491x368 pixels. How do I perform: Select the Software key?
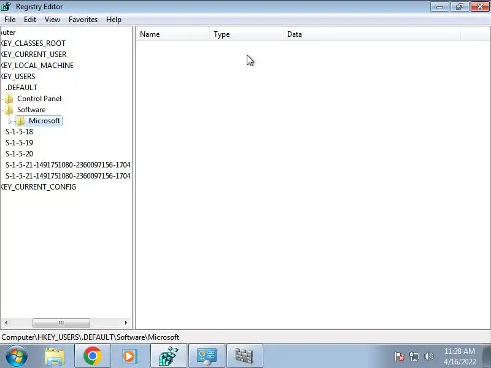31,110
